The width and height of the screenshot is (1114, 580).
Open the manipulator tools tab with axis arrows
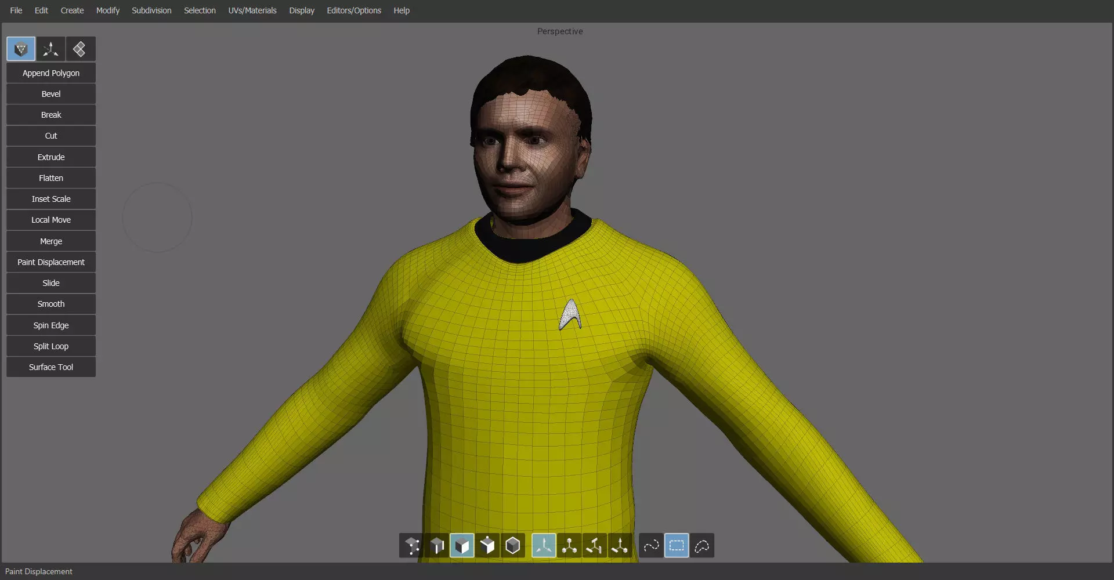pyautogui.click(x=50, y=49)
